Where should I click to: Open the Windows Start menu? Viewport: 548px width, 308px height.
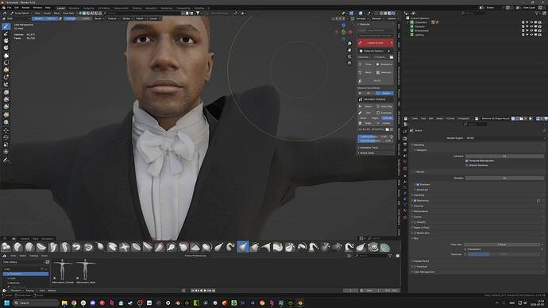point(6,302)
